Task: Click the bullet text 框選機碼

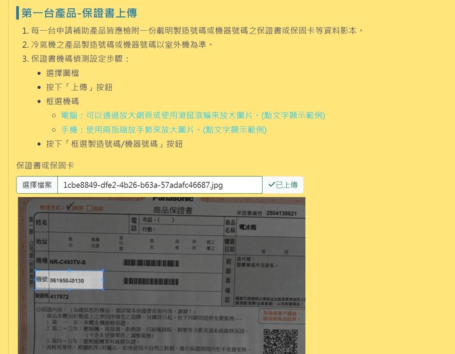Action: (x=62, y=102)
